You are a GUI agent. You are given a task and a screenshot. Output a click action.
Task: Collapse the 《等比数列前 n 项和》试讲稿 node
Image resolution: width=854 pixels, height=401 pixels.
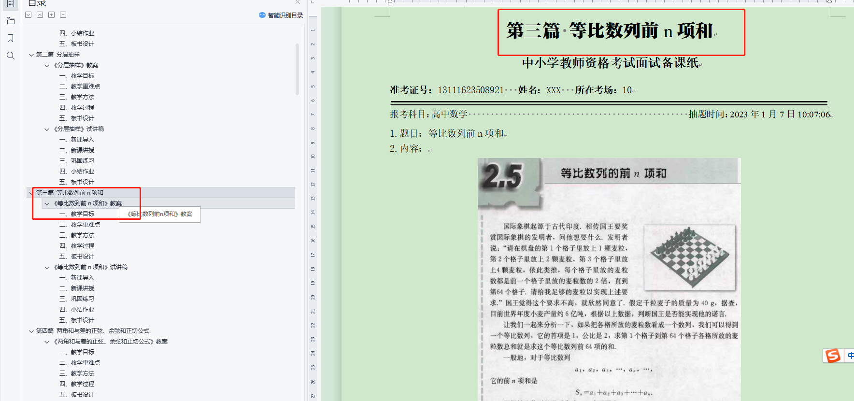pos(47,267)
